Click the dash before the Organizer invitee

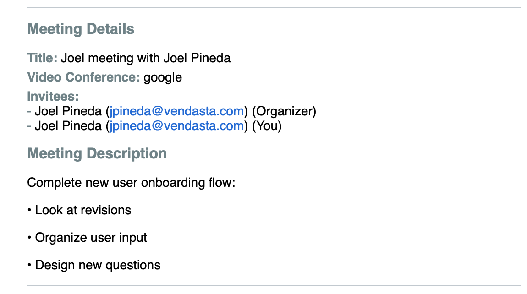coord(29,111)
